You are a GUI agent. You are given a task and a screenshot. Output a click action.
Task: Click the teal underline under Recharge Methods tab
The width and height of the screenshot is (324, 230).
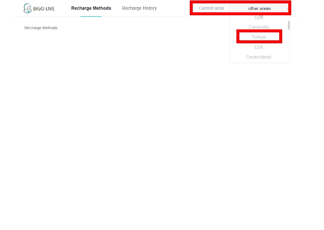91,16
